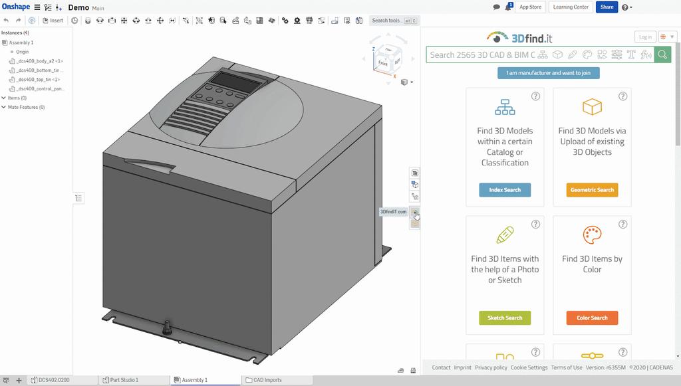Click the Onshape hamburger menu icon
This screenshot has width=681, height=386.
[37, 7]
